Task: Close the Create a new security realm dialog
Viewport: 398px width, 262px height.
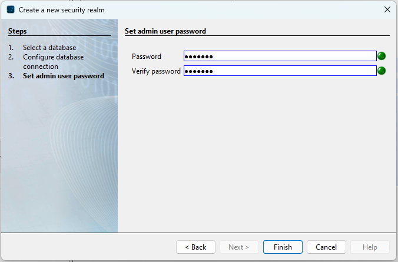Action: [387, 9]
